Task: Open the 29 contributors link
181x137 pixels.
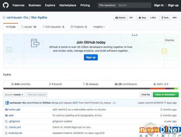Action: point(126,84)
